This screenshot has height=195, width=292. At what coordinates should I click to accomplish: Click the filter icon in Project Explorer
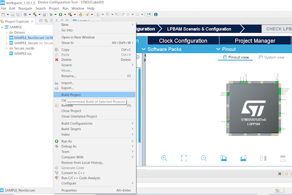(x=51, y=21)
